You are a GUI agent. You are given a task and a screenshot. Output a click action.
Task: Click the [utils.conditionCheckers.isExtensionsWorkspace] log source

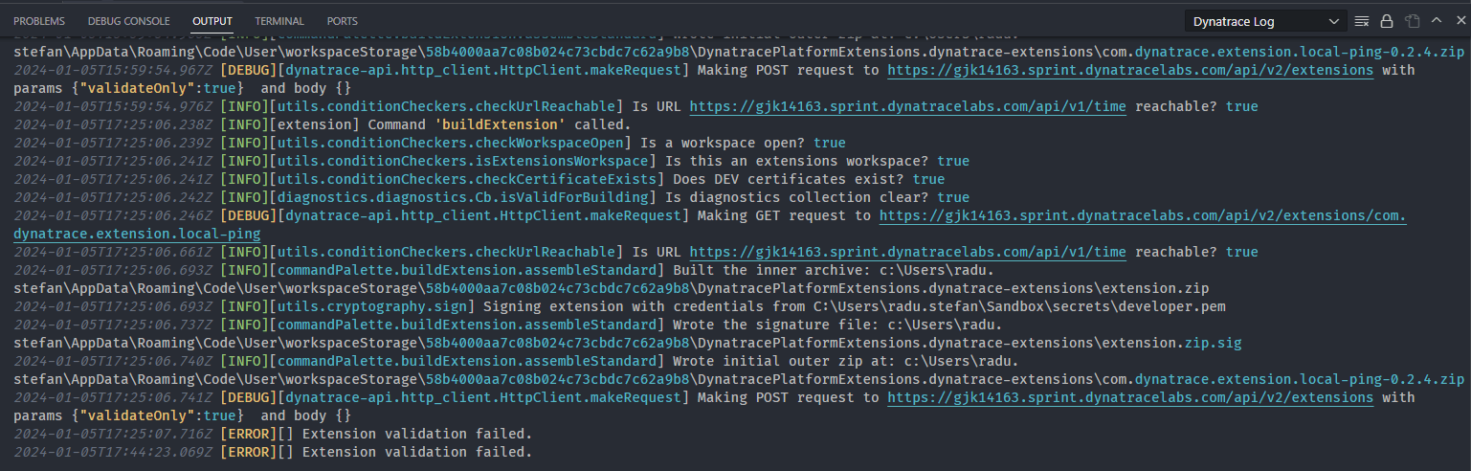pyautogui.click(x=462, y=161)
